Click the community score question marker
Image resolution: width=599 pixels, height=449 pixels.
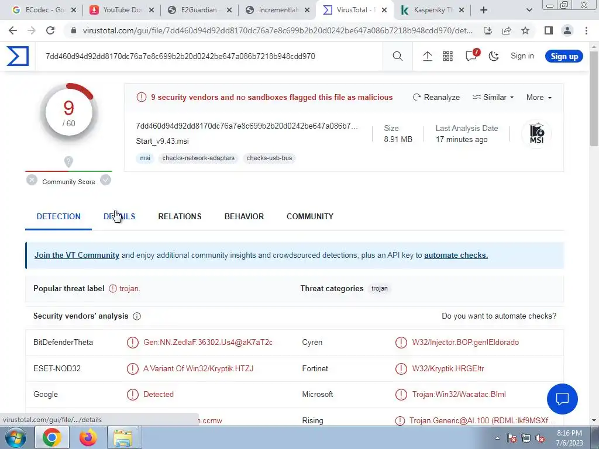click(x=68, y=161)
